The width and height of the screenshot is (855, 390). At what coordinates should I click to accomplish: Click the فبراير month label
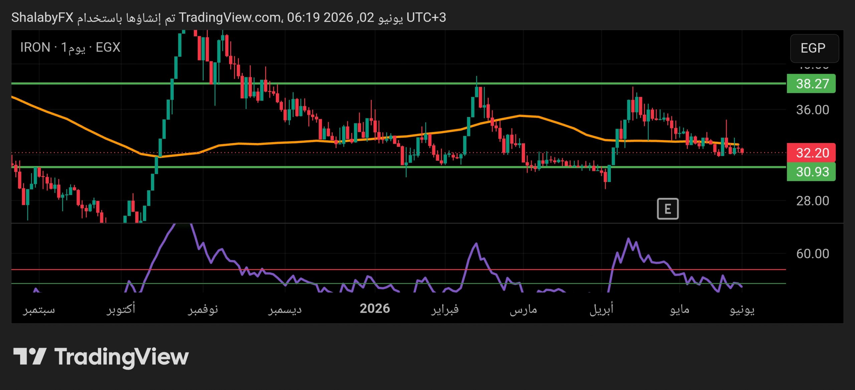coord(445,309)
